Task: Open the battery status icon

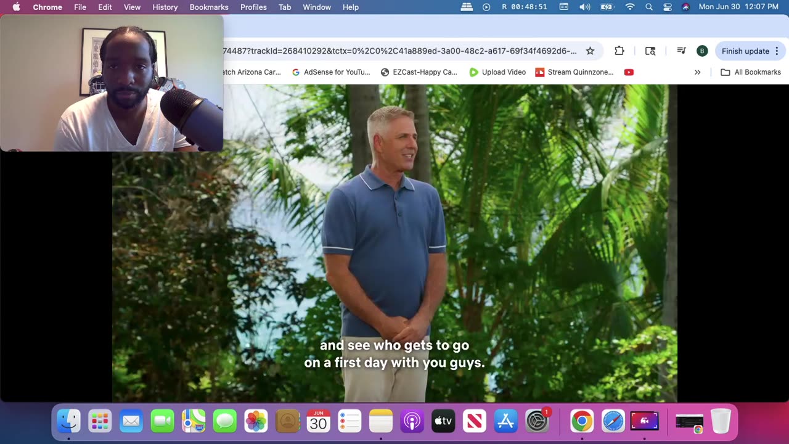Action: [607, 7]
